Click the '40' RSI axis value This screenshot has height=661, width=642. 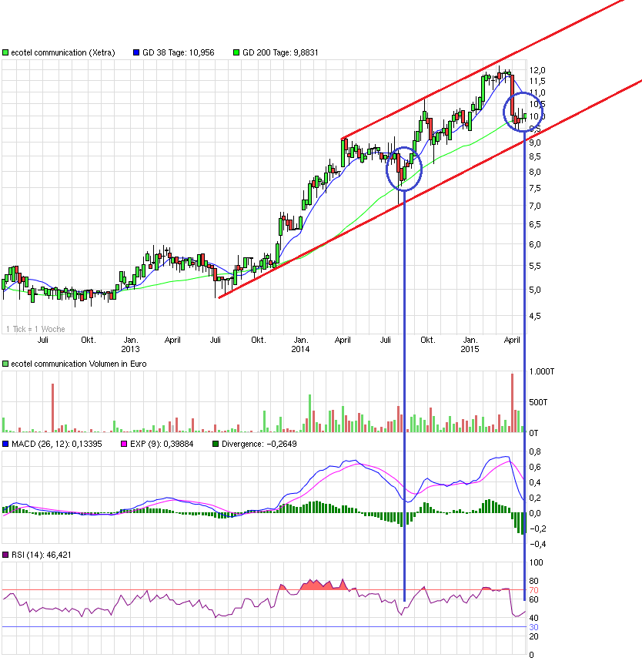coord(533,618)
